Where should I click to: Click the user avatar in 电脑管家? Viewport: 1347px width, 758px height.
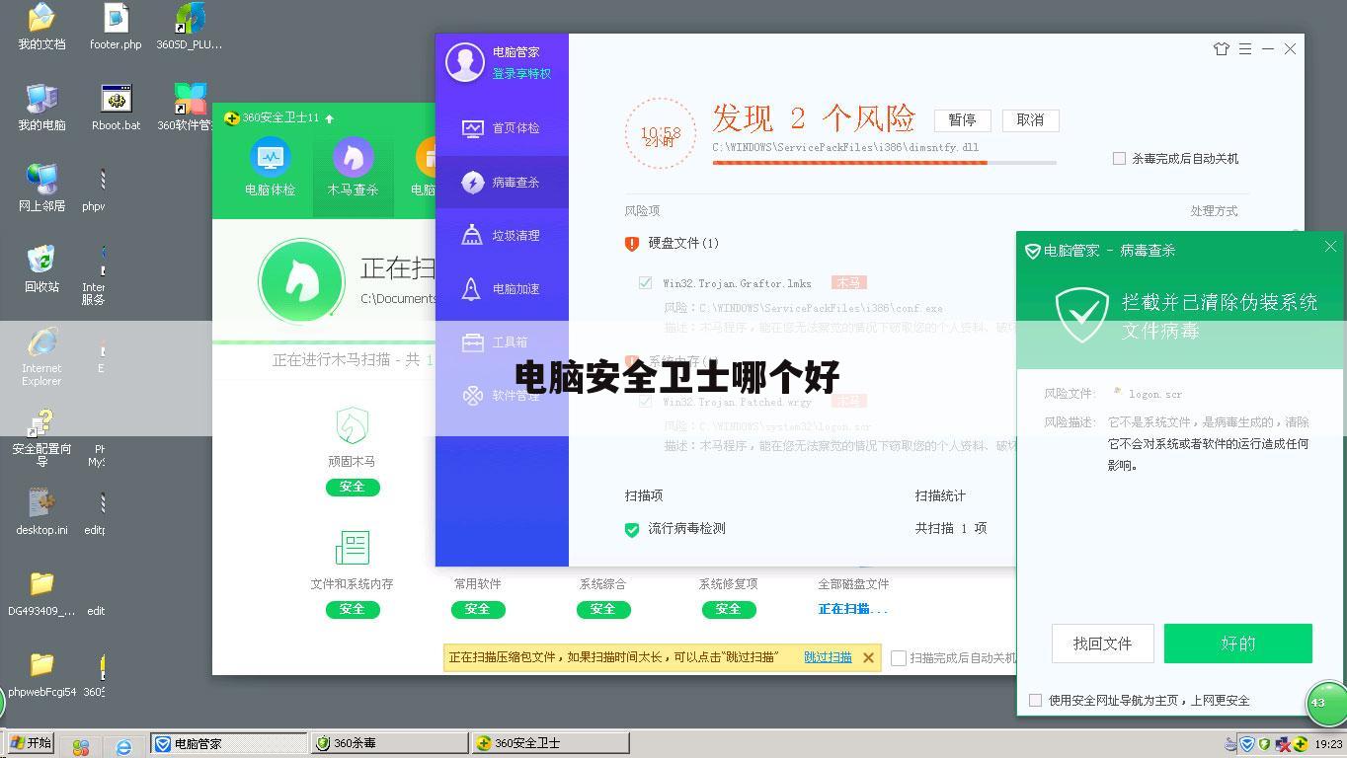coord(465,62)
